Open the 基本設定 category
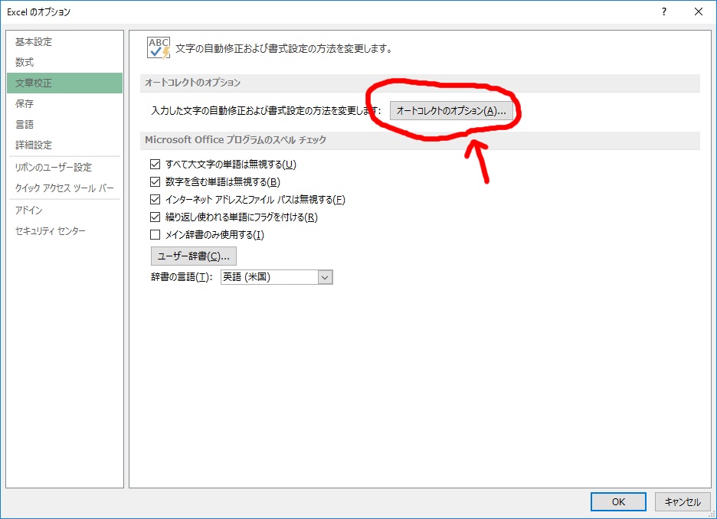Viewport: 717px width, 519px height. (64, 41)
